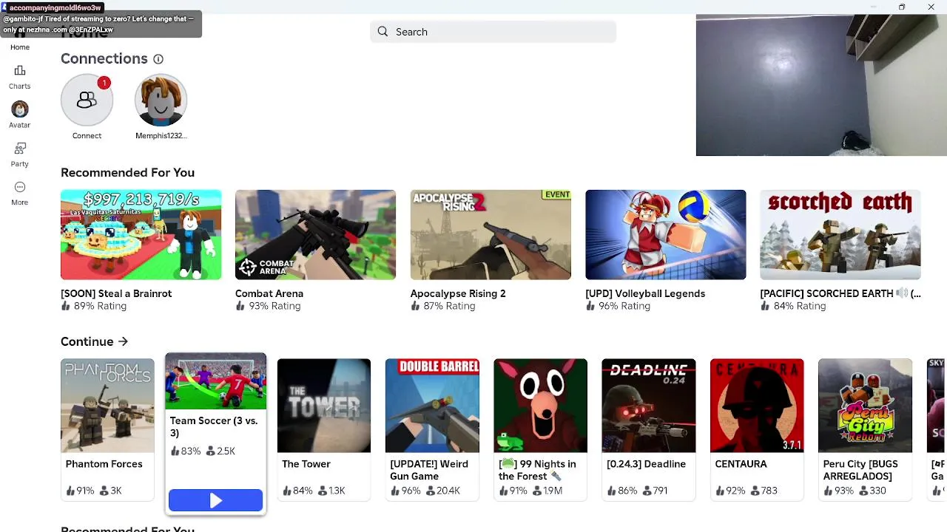Viewport: 947px width, 532px height.
Task: Open Team Soccer (3 vs. 3) thumbnail
Action: (215, 382)
